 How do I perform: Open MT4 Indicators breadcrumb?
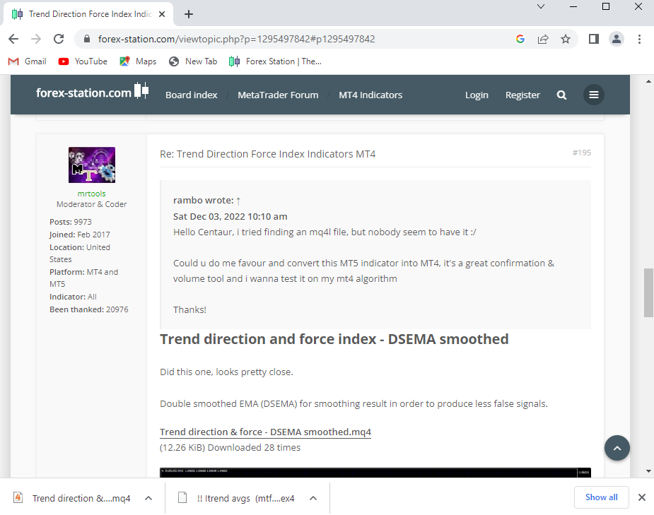click(x=370, y=95)
